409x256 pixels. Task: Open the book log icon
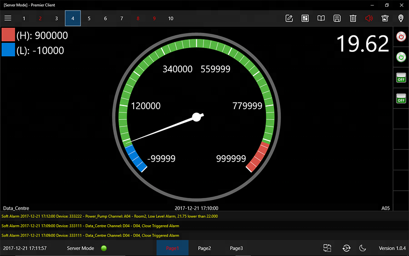[x=321, y=18]
